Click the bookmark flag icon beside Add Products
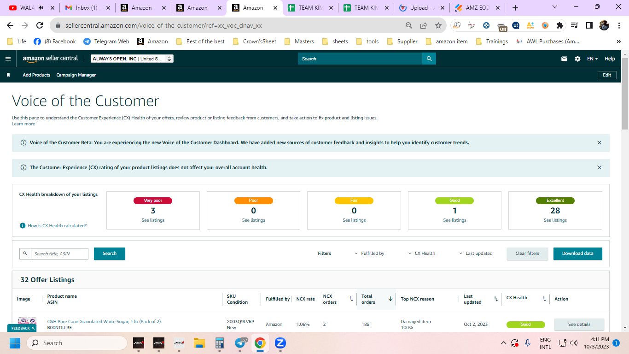The height and width of the screenshot is (354, 629). point(8,75)
